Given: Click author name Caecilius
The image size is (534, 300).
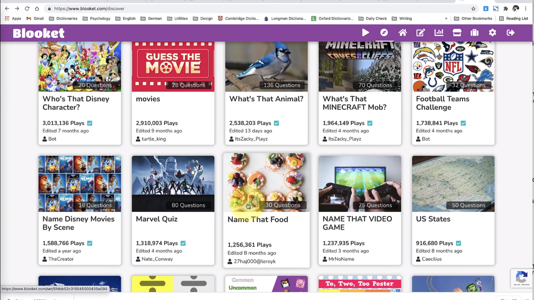Looking at the screenshot, I should pyautogui.click(x=432, y=259).
